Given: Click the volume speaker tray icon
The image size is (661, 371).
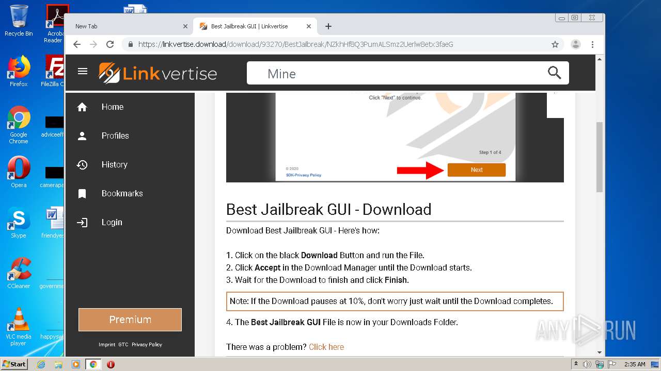Looking at the screenshot, I should (587, 364).
